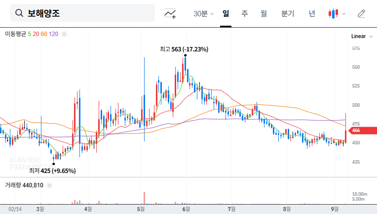The height and width of the screenshot is (214, 377).
Task: Open the Linear scale dropdown
Action: click(x=362, y=37)
